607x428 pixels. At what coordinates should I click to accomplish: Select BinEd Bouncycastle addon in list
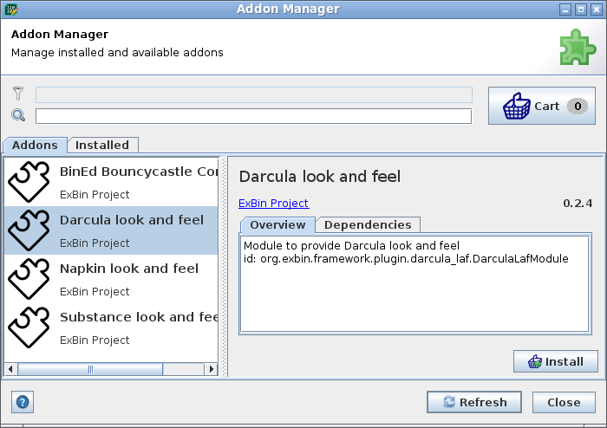111,182
